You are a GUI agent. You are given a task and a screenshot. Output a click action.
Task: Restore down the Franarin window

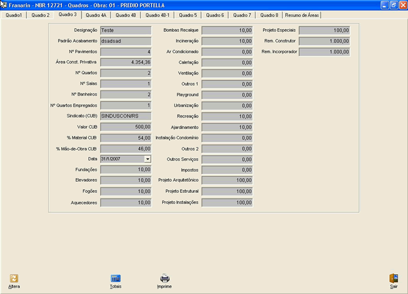coord(394,5)
